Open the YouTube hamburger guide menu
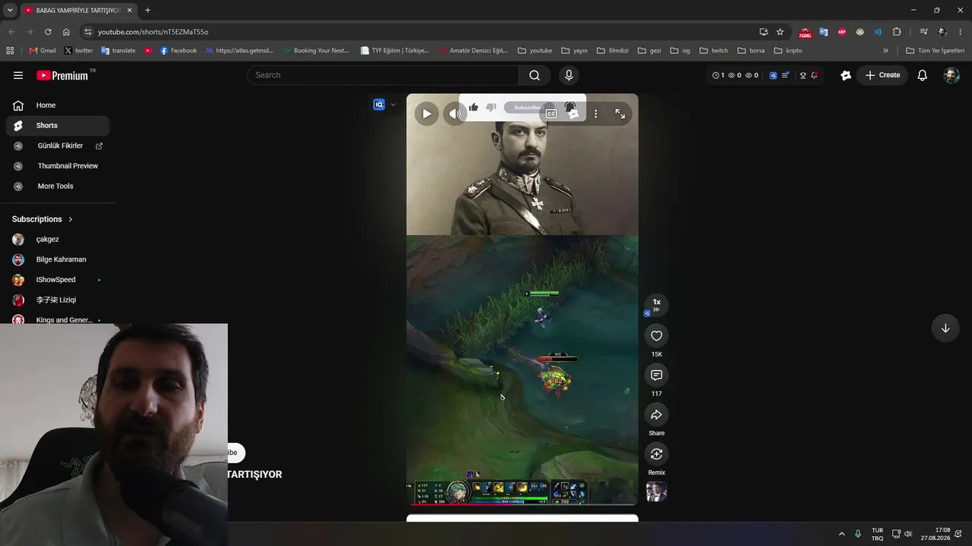Viewport: 972px width, 546px height. 18,75
